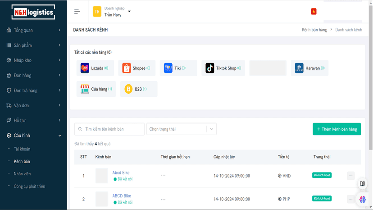Viewport: 373px width, 210px height.
Task: Click the VND currency cell
Action: 284,176
